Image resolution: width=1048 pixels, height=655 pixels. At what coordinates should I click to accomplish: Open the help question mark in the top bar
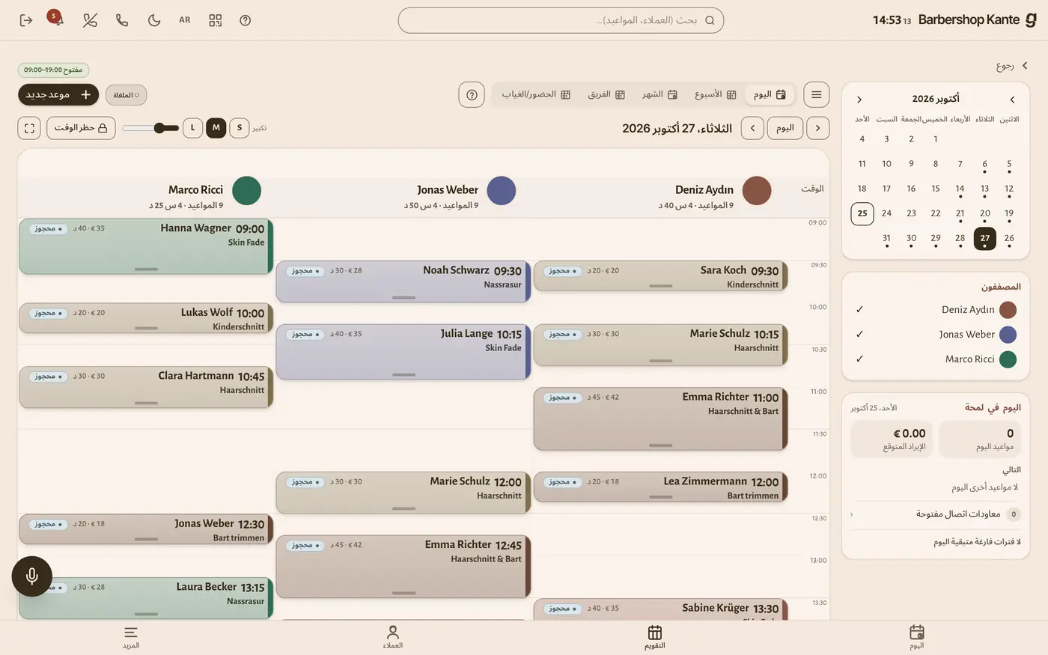pyautogui.click(x=245, y=20)
